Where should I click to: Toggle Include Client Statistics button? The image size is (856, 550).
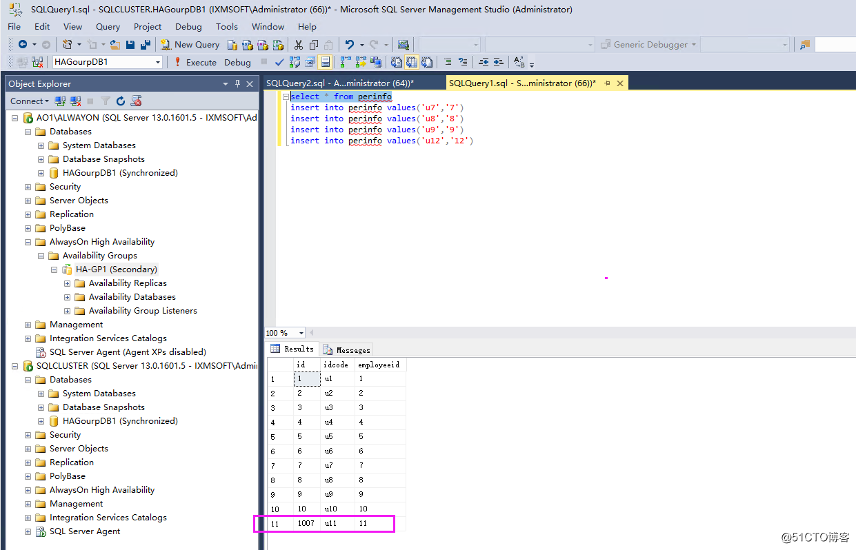(x=376, y=62)
